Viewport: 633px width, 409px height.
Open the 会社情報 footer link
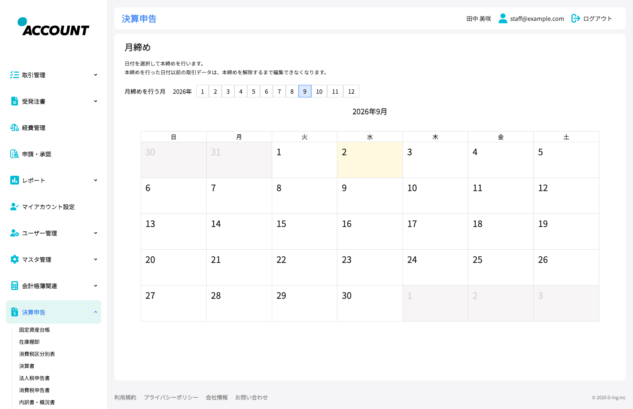217,397
